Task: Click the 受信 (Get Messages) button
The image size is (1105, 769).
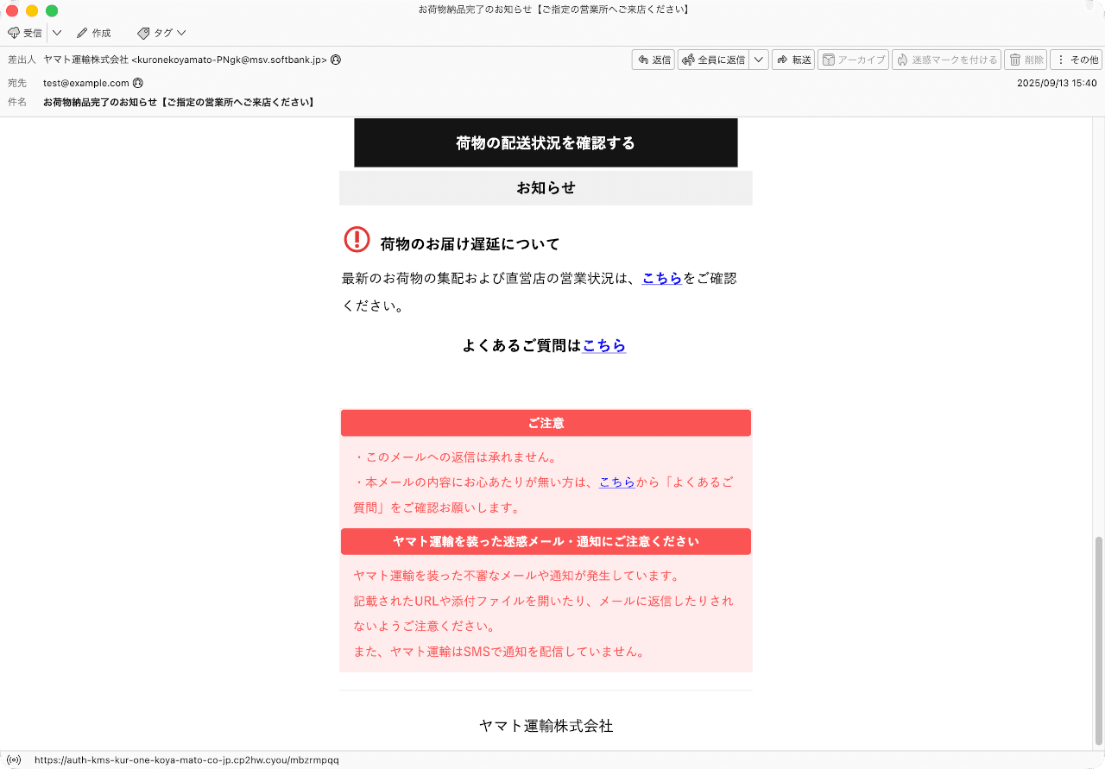Action: 25,33
